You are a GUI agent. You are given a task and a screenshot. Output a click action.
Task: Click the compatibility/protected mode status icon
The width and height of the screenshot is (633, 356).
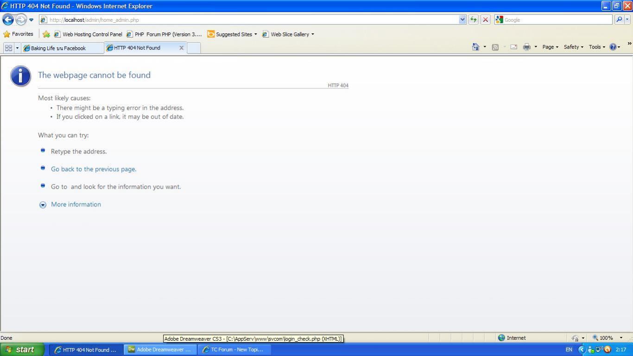[x=575, y=338]
